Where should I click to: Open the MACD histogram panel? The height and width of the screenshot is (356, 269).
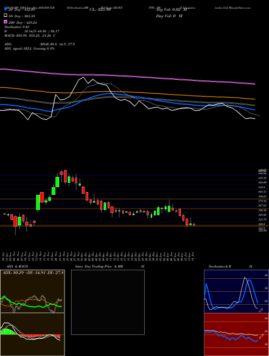pos(32,334)
